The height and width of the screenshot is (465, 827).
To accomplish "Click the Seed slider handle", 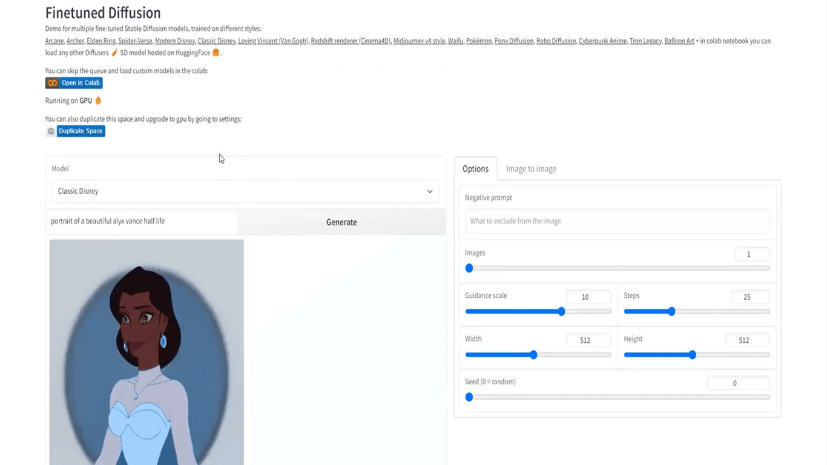I will click(469, 397).
